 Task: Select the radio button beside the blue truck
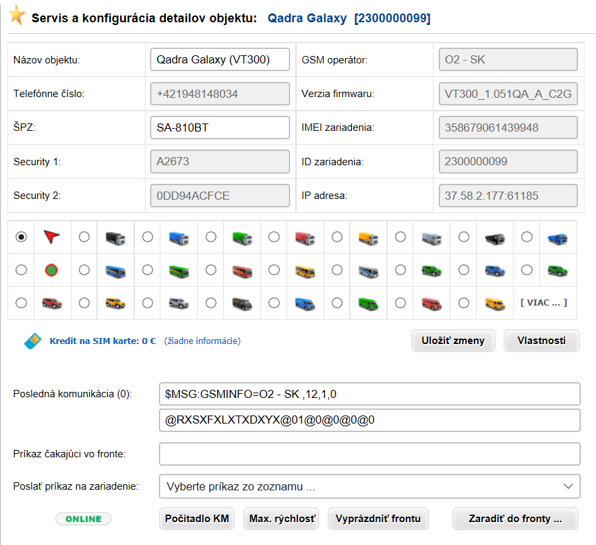(x=148, y=237)
